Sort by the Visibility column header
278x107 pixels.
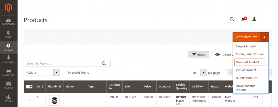(x=199, y=87)
